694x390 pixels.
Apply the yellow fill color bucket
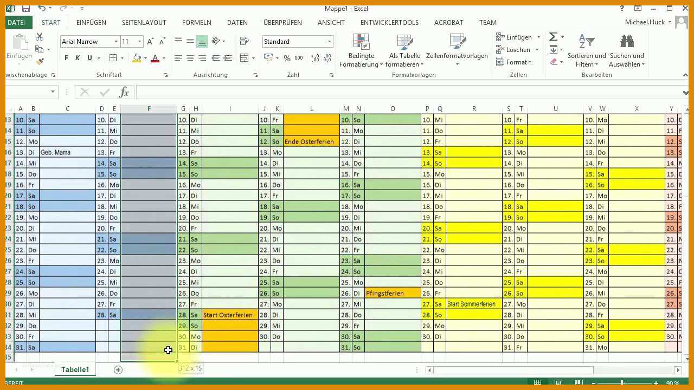[x=137, y=58]
